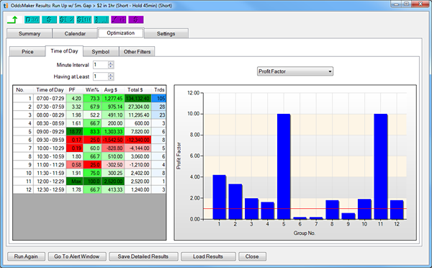The height and width of the screenshot is (268, 432).
Task: Click the cyan $ 2 filter icon
Action: pos(67,19)
